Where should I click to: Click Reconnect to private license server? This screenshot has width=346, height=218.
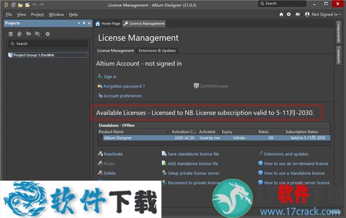click(x=194, y=183)
